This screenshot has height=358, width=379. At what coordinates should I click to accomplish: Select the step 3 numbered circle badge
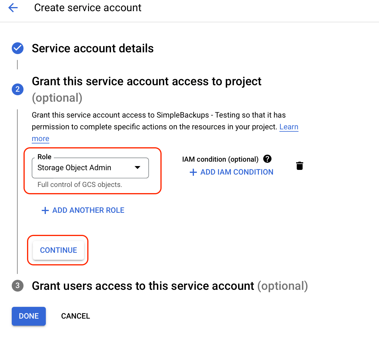[x=17, y=285]
